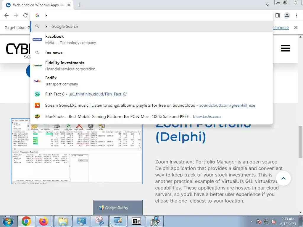This screenshot has height=227, width=303.
Task: Close the Web-enabled Windows Apps tab
Action: tap(69, 5)
